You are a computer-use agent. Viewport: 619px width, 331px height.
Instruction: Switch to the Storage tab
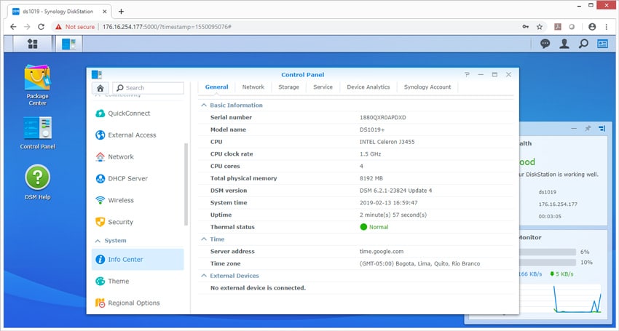click(288, 87)
